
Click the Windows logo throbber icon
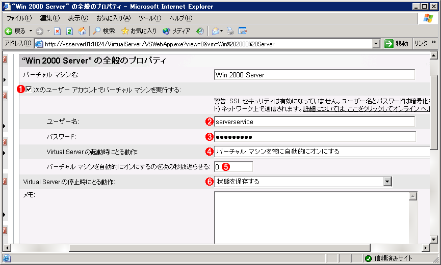(x=428, y=18)
